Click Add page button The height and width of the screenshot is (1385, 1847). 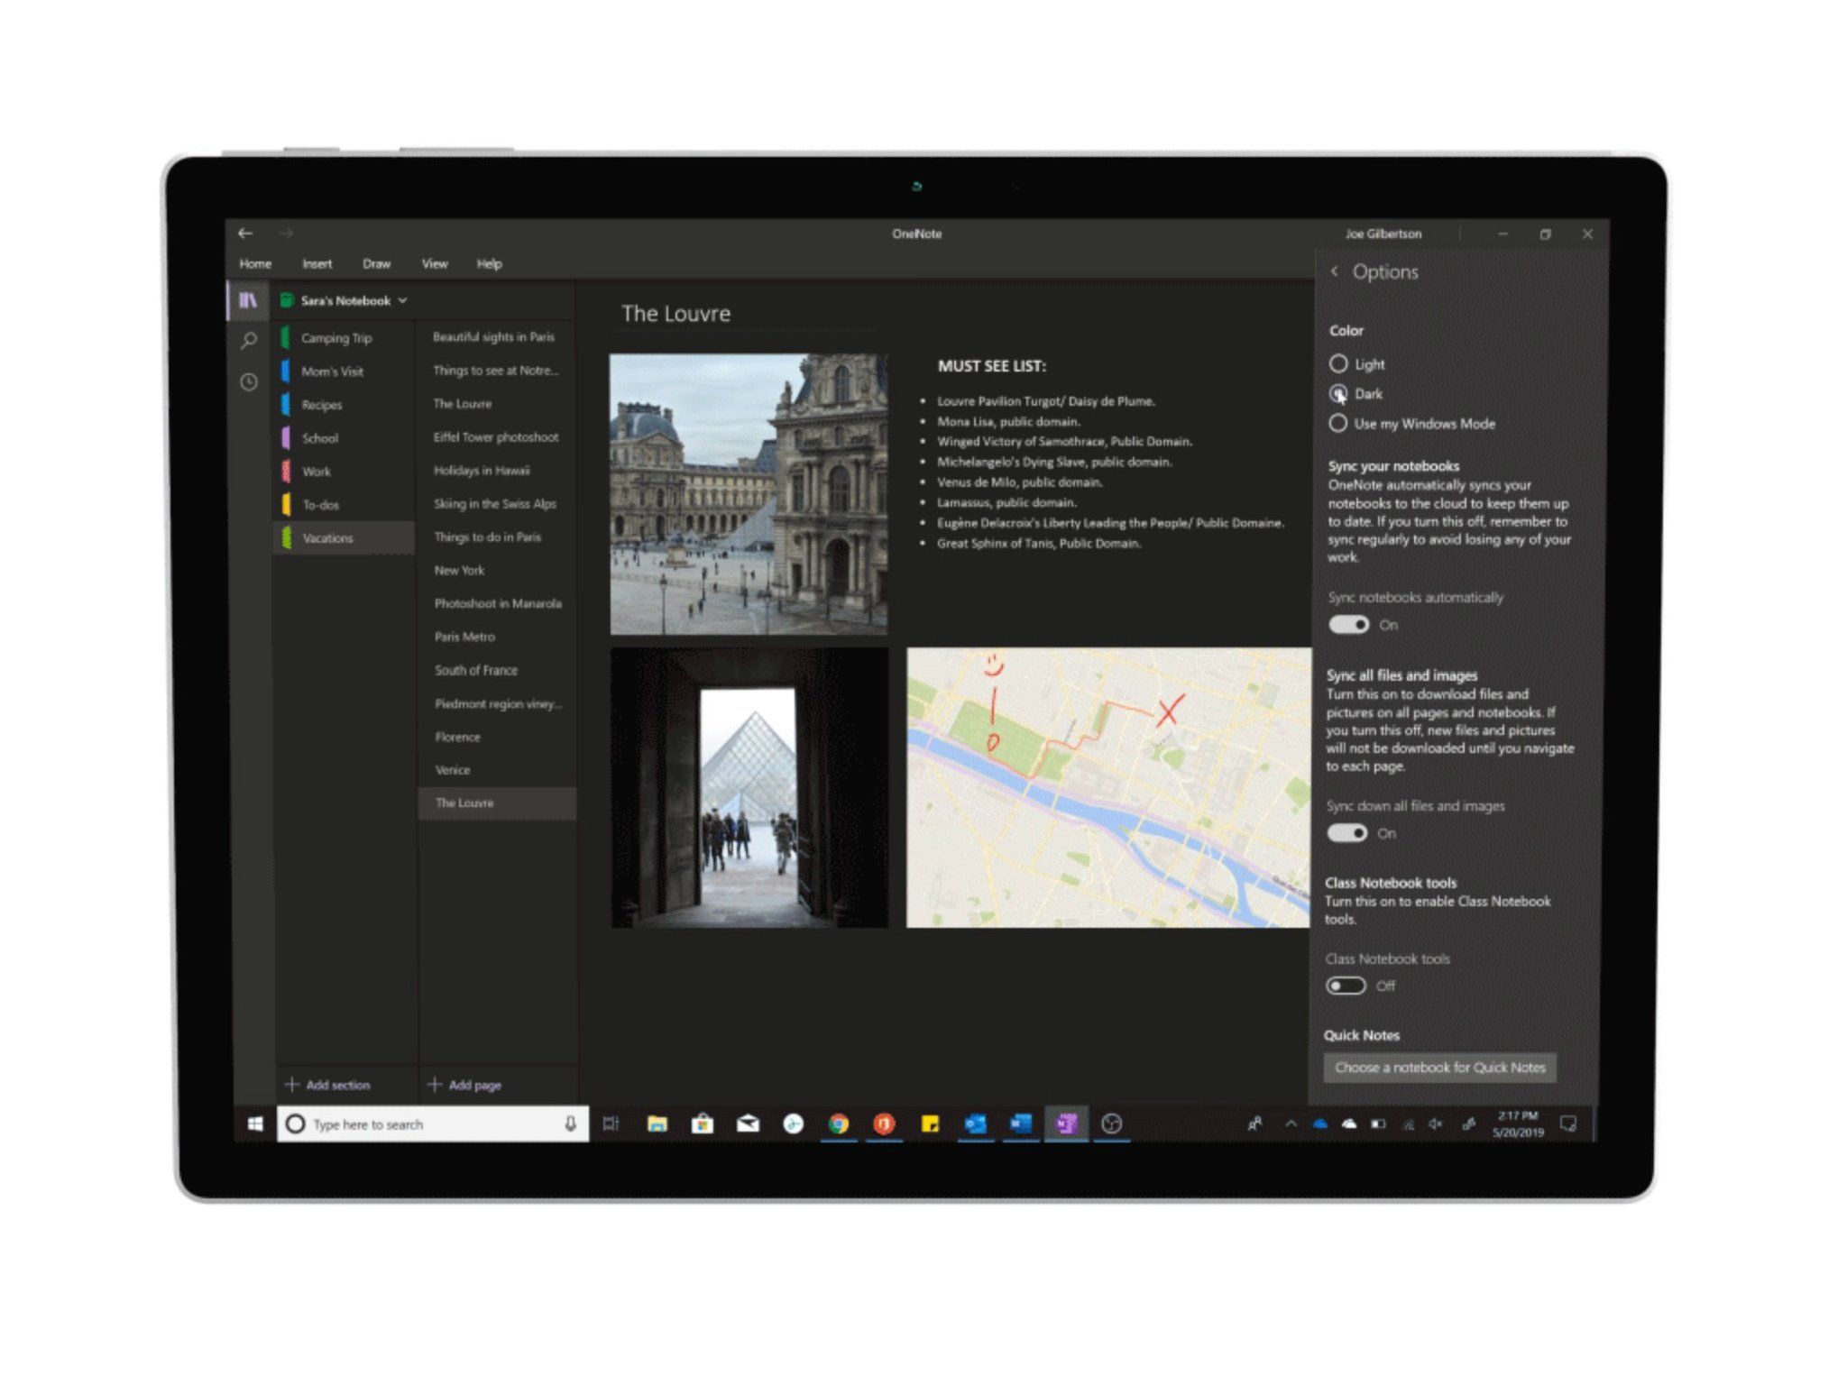point(464,1085)
